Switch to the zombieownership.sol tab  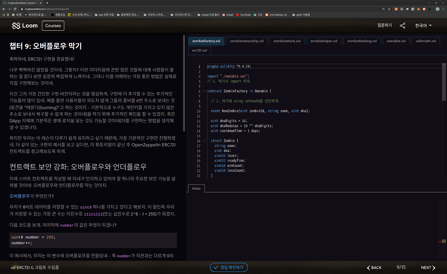tap(247, 41)
